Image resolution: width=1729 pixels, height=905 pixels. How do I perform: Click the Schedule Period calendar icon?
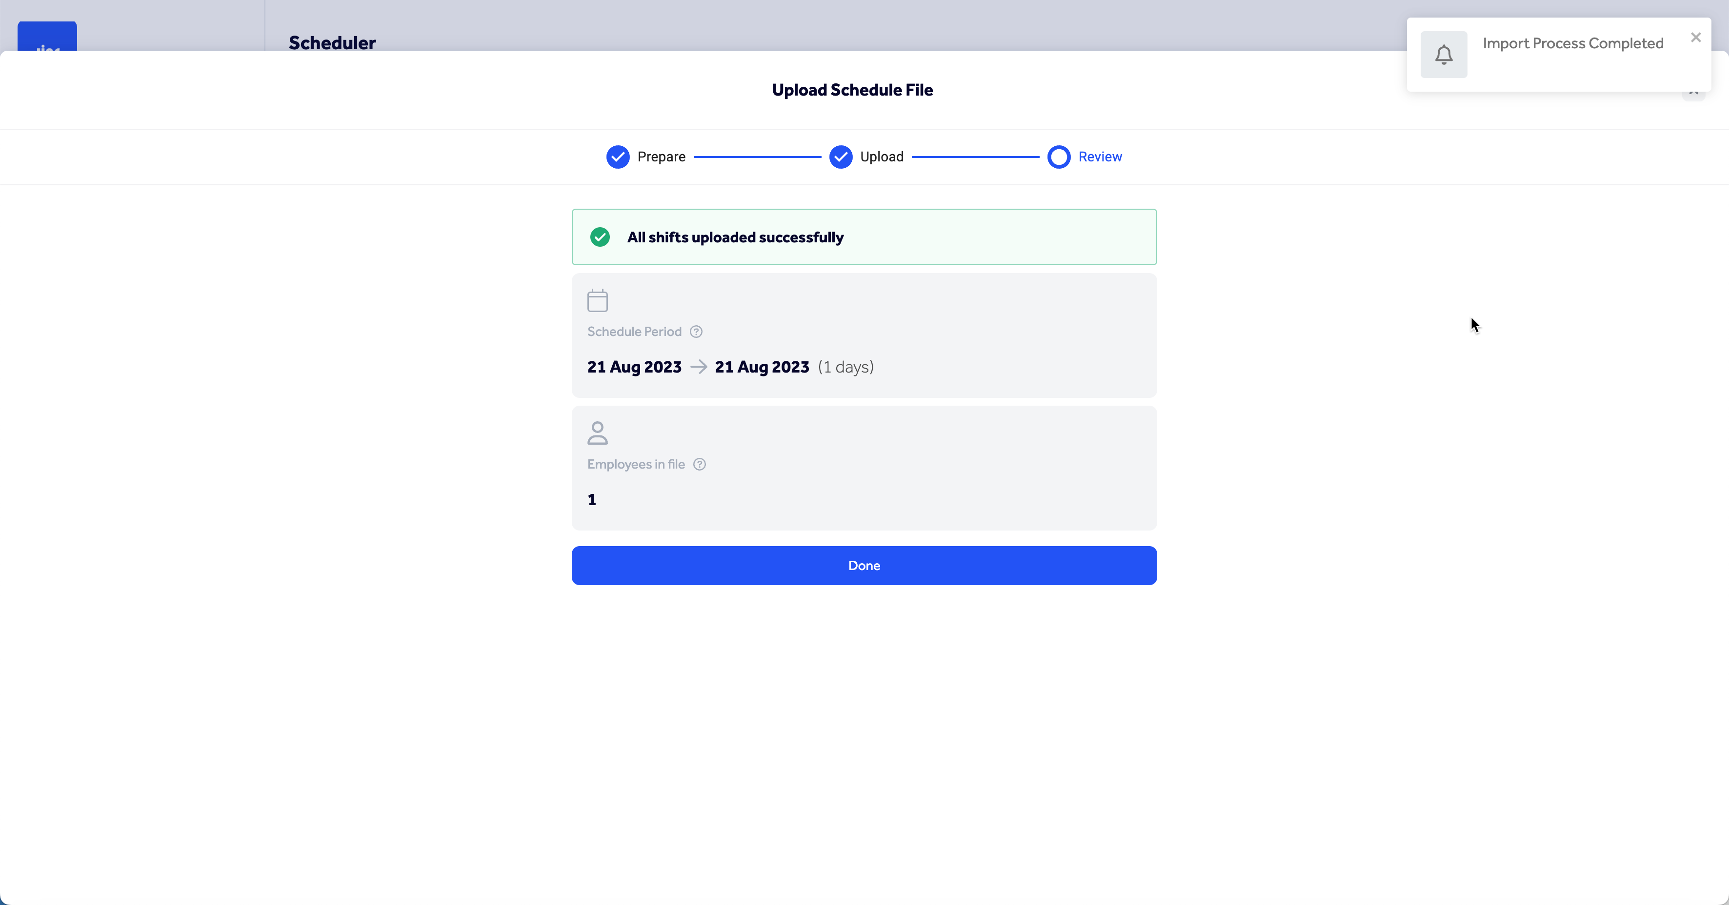tap(597, 300)
